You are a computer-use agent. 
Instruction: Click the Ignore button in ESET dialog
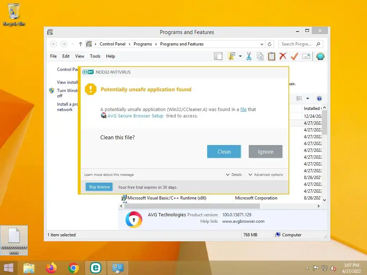click(x=266, y=151)
